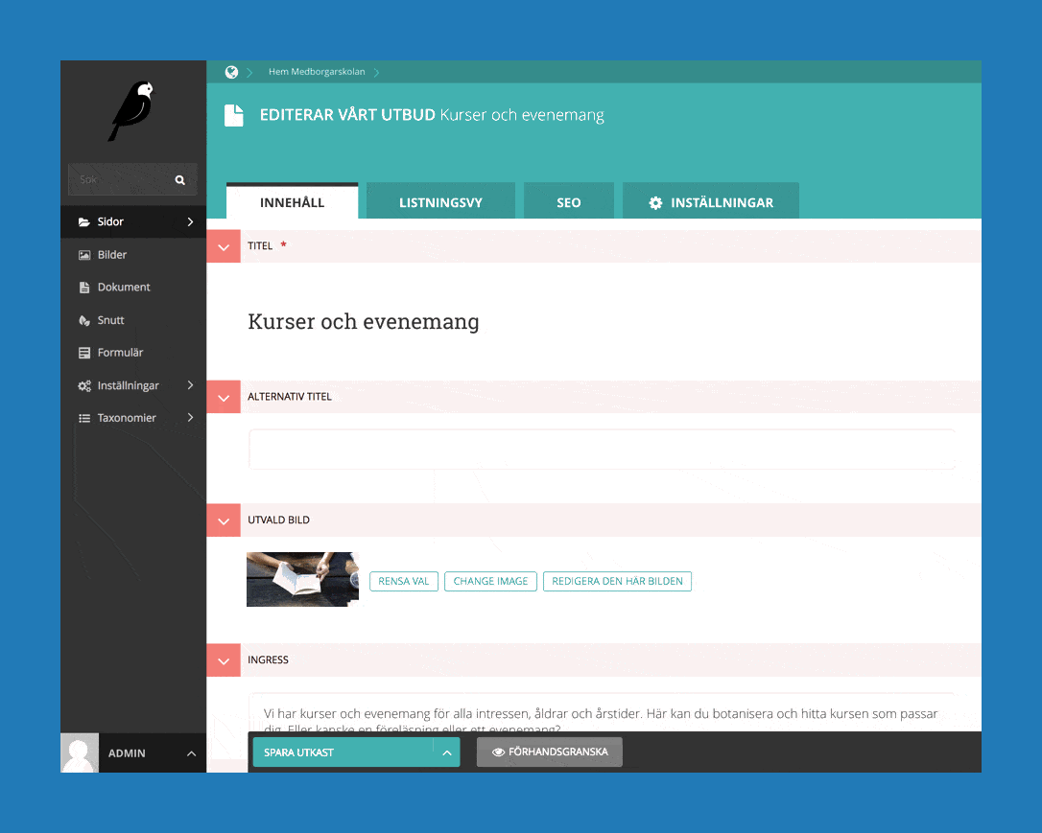Viewport: 1042px width, 833px height.
Task: Click the Dokument file icon
Action: (84, 288)
